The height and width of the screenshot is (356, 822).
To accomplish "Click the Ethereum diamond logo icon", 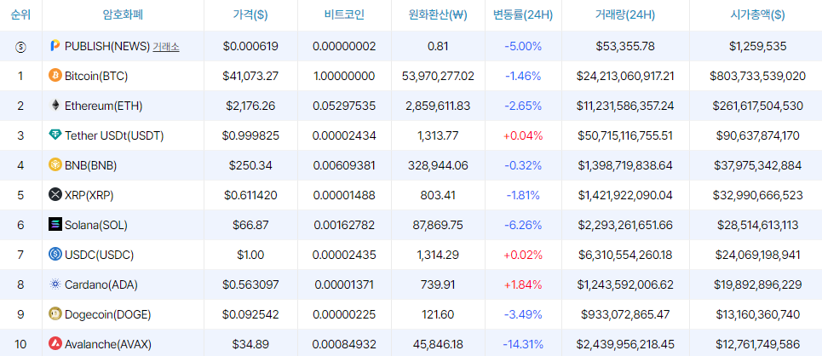I will 55,106.
